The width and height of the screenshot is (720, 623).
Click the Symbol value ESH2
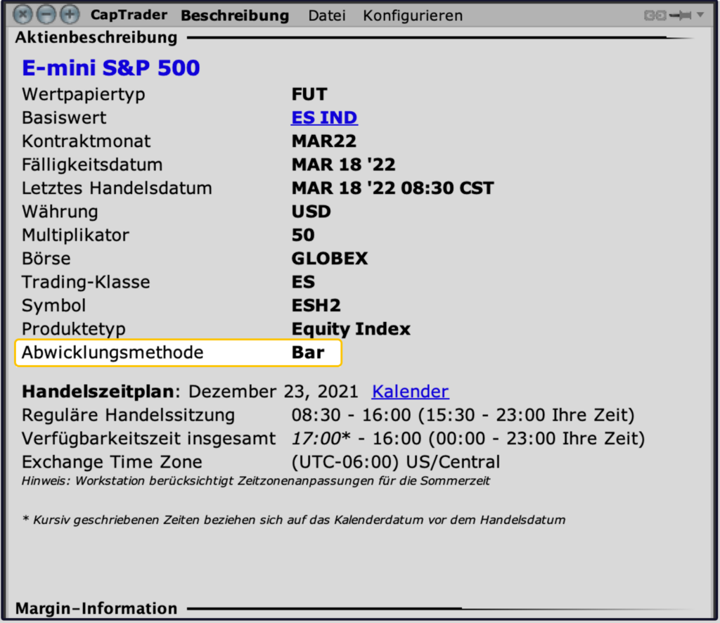(316, 305)
